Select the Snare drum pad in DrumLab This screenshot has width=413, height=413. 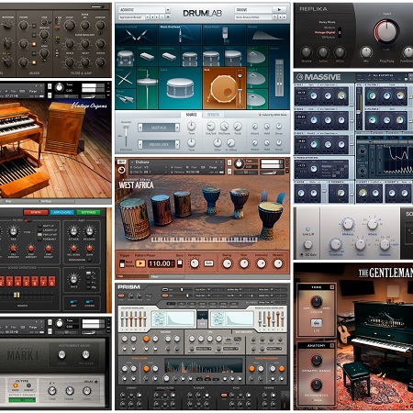180,88
